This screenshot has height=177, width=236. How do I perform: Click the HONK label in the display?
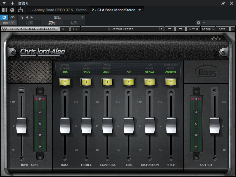86,72
